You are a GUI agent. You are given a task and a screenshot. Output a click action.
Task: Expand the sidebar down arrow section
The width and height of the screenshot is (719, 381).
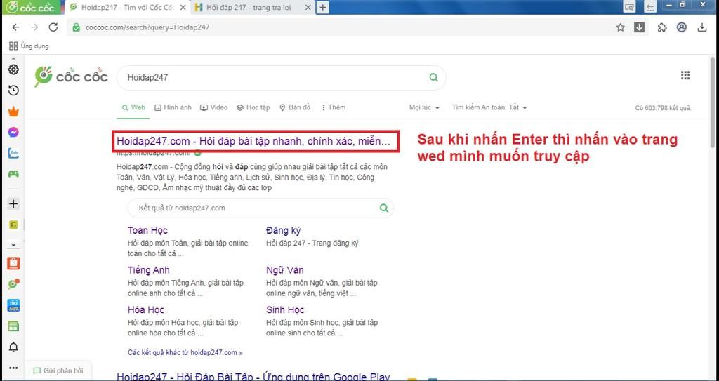pos(13,246)
